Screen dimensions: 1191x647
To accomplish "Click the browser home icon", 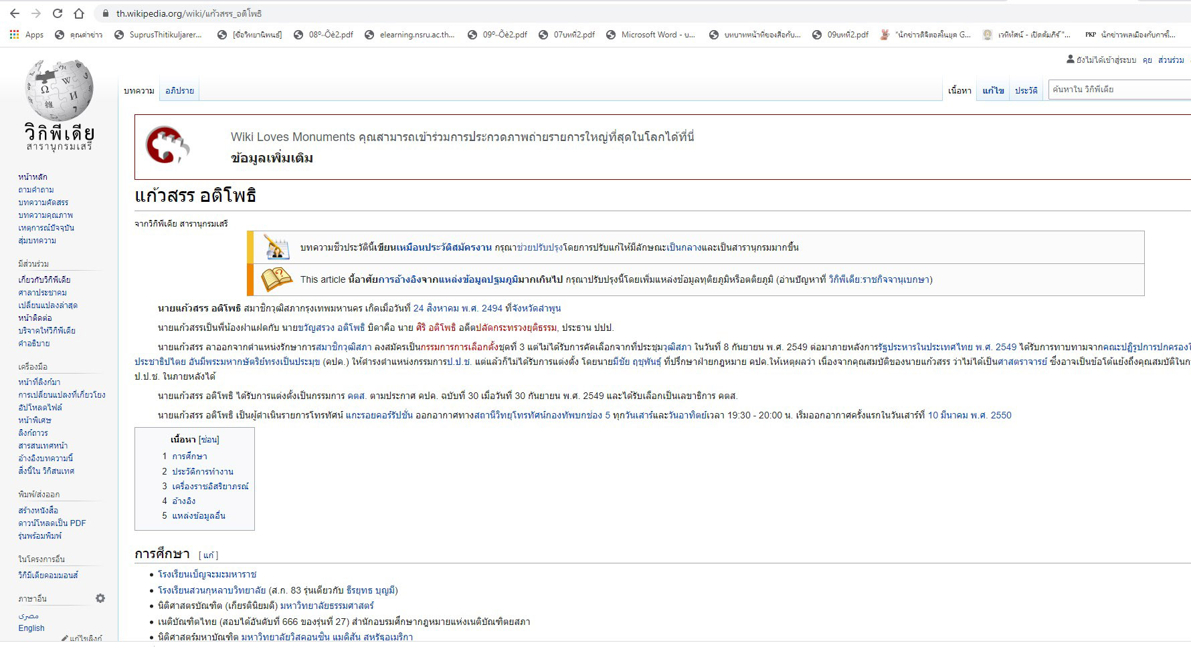I will click(x=79, y=13).
